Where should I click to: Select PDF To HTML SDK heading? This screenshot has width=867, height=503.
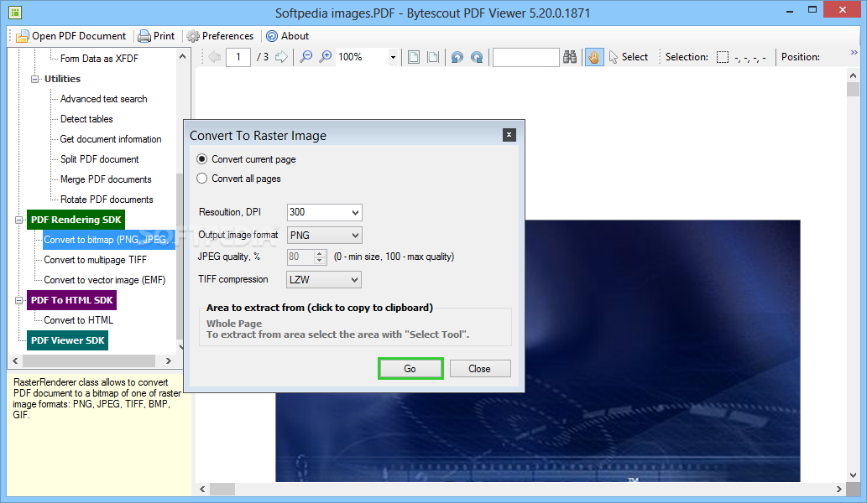(72, 300)
